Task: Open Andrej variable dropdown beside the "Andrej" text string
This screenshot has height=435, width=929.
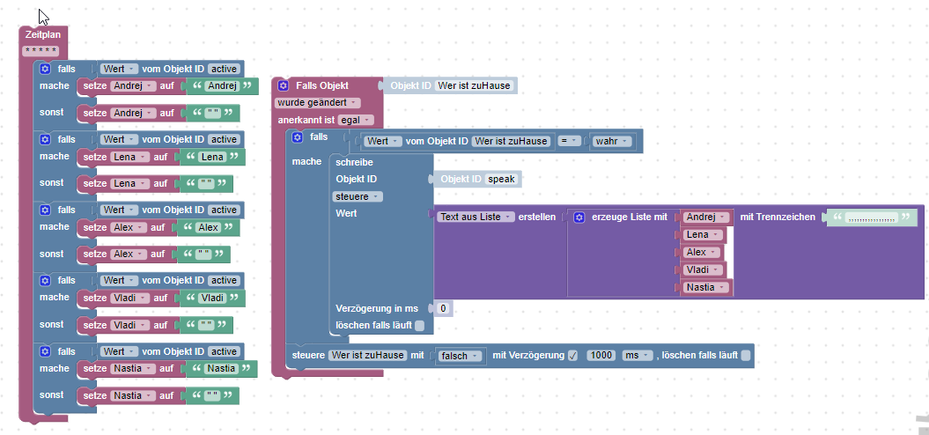Action: (133, 86)
